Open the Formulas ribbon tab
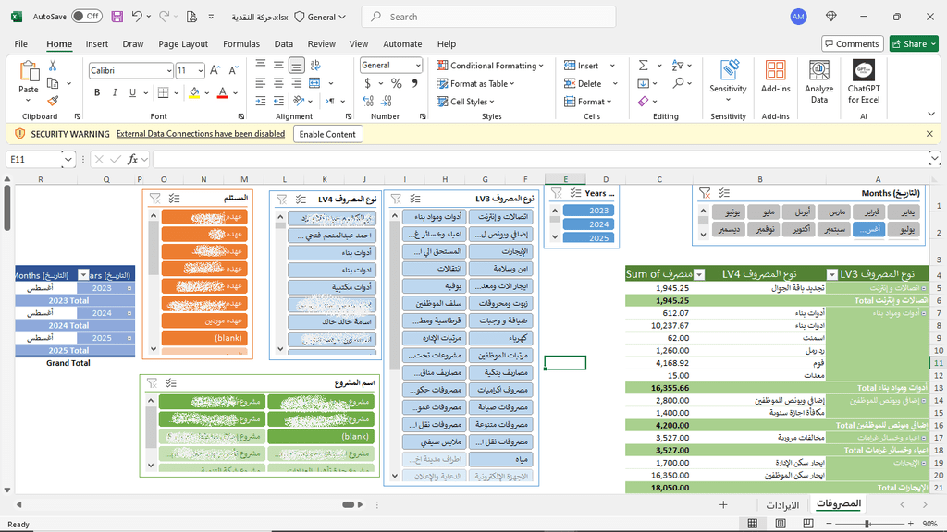This screenshot has width=947, height=532. [x=241, y=43]
